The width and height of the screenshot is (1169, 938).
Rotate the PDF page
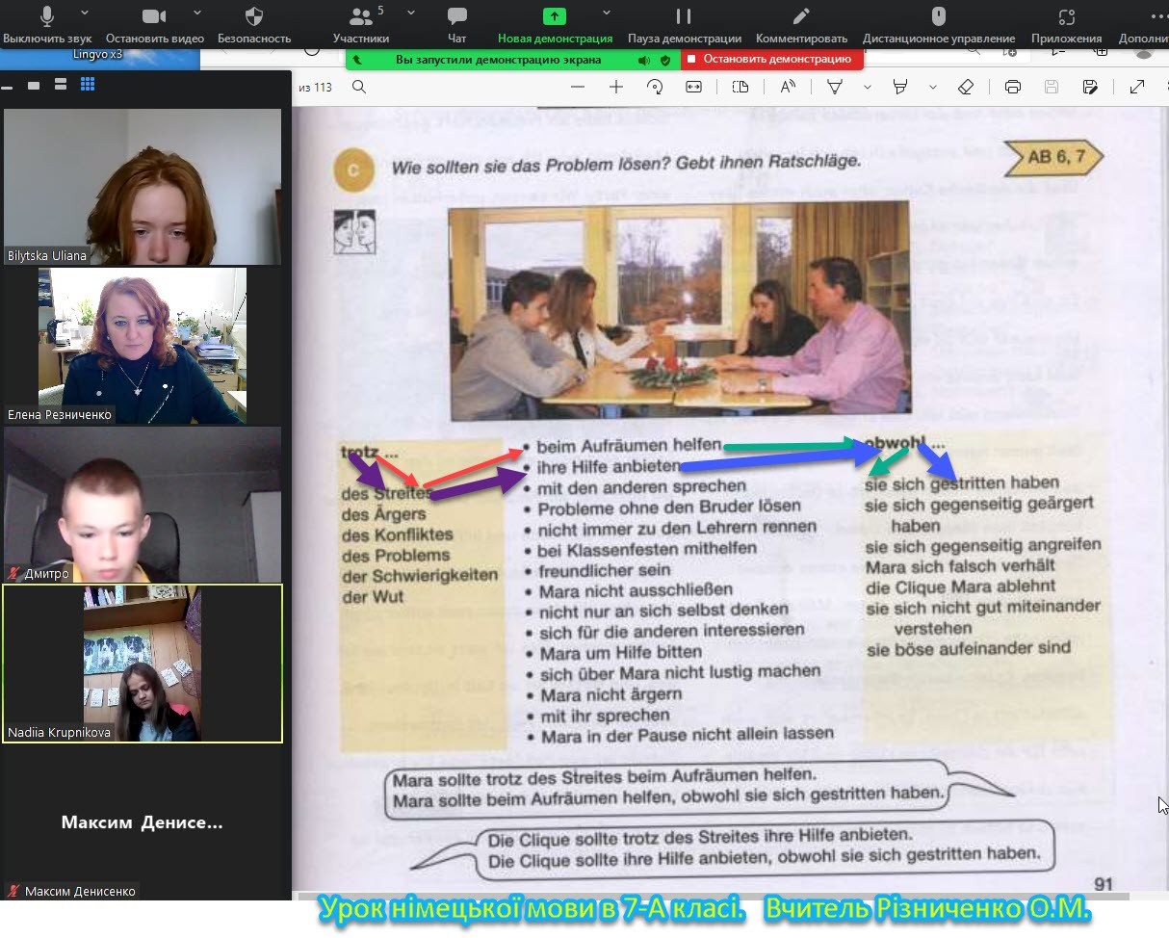655,87
